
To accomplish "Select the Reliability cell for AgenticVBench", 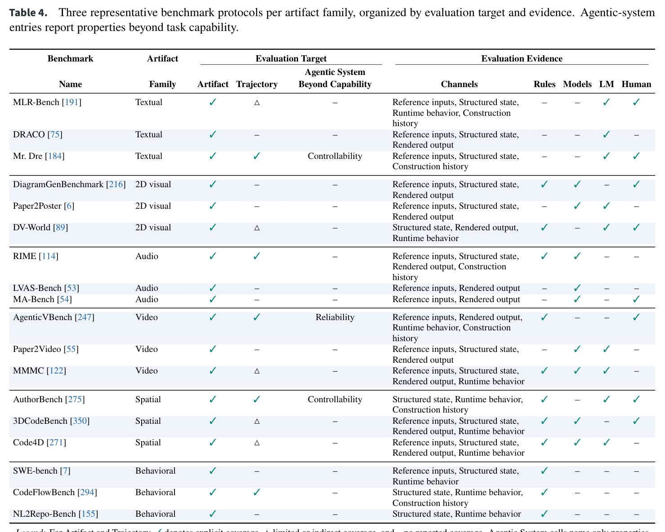I will click(335, 317).
